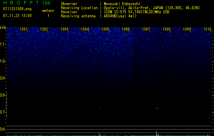Click the 1310 time marker
The height and width of the screenshot is (136, 214).
[x=208, y=29]
